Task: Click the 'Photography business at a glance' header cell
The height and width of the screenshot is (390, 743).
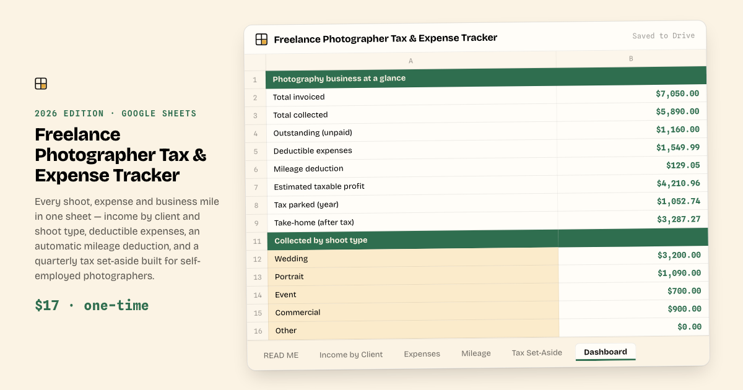Action: click(411, 78)
